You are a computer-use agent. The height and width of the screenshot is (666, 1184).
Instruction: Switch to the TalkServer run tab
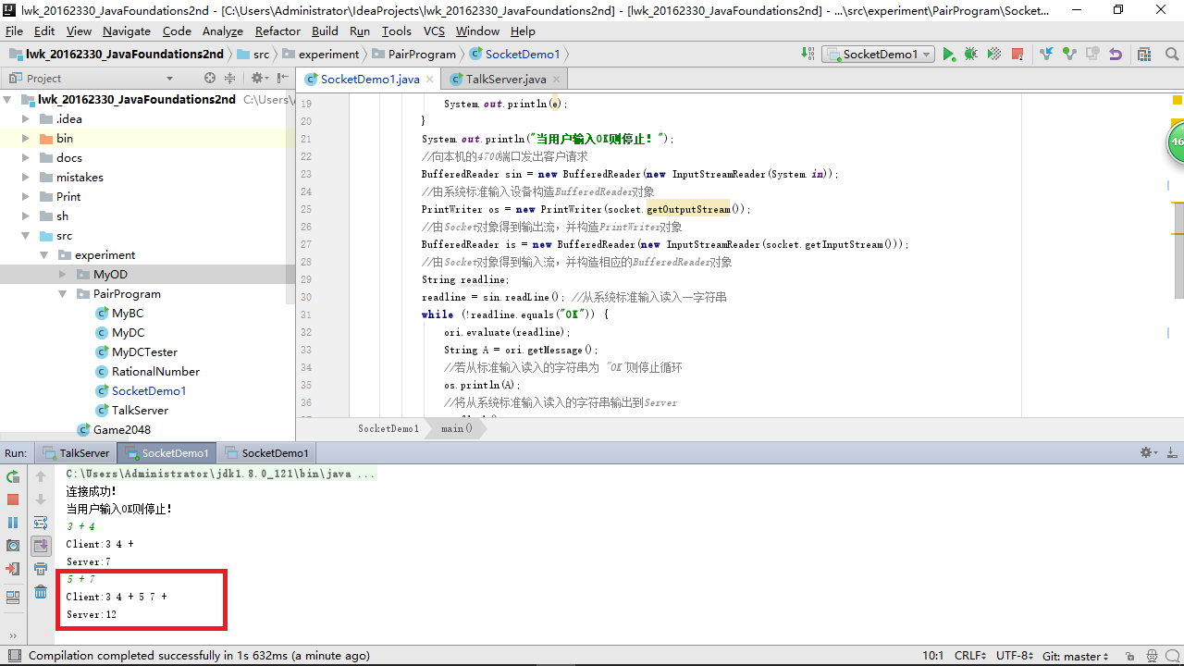click(76, 453)
